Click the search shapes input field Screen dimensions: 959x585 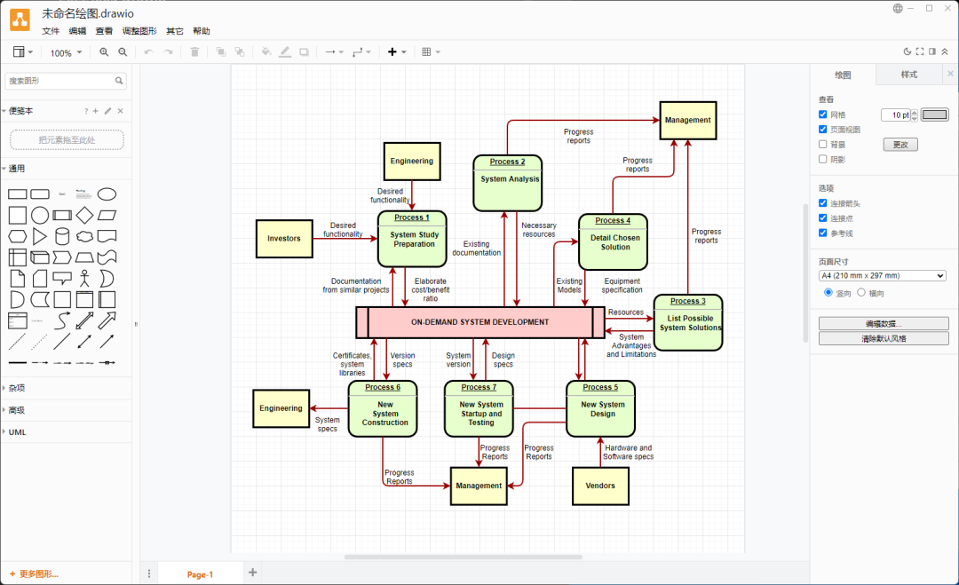[x=66, y=81]
